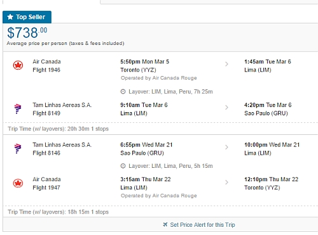
Task: Open Set Price Alert for this Trip
Action: click(202, 225)
